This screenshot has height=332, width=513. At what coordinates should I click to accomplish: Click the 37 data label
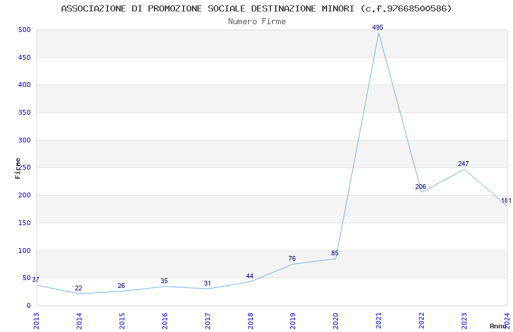36,279
